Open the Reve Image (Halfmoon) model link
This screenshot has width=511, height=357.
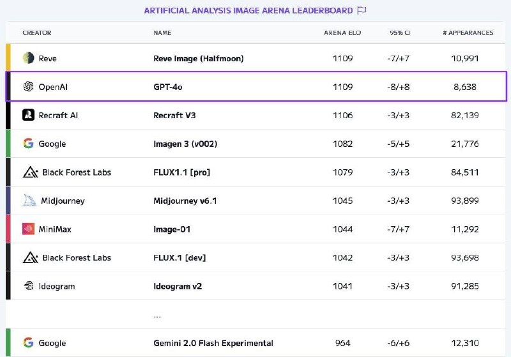[199, 58]
